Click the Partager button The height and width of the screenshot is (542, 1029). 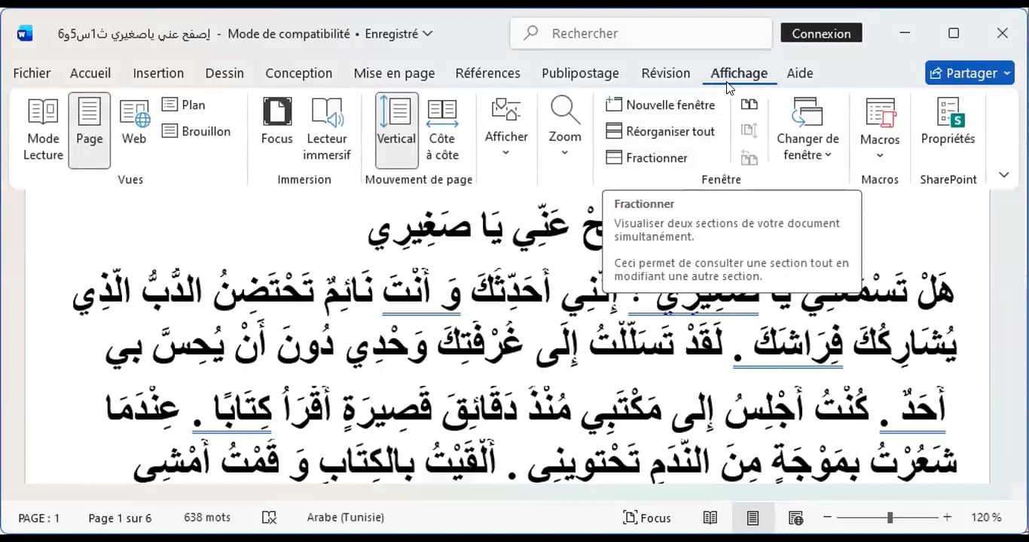click(969, 73)
